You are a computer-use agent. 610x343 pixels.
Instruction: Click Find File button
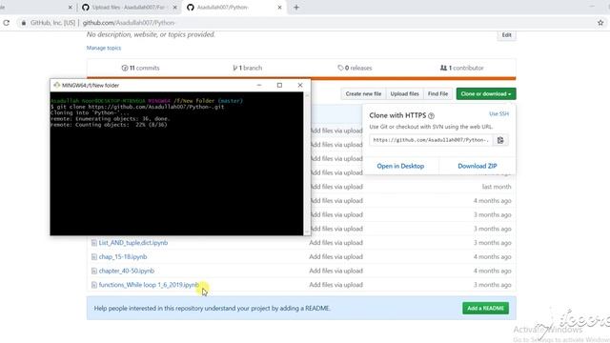[x=437, y=93]
